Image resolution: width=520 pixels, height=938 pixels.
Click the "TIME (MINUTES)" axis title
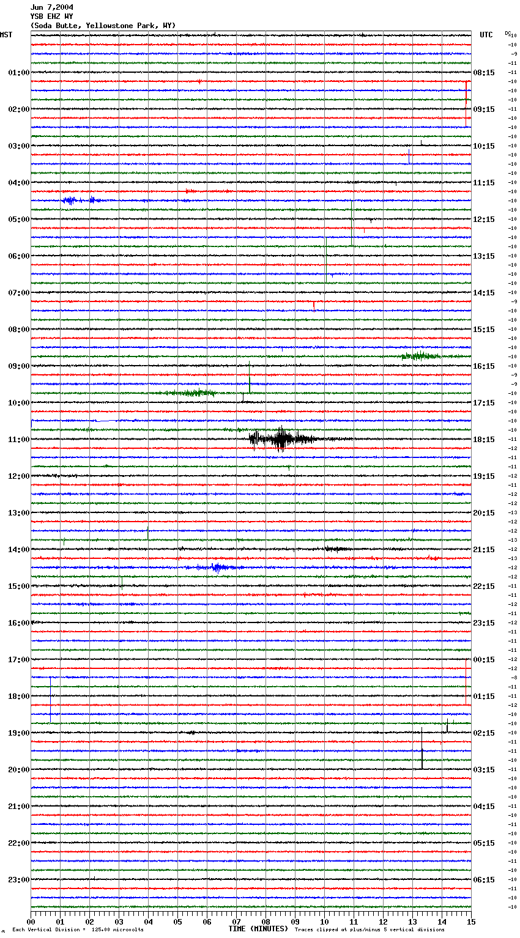(258, 929)
